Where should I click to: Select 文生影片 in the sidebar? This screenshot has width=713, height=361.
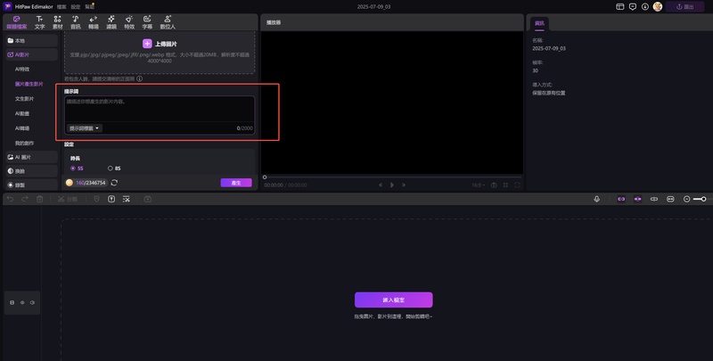coord(25,98)
